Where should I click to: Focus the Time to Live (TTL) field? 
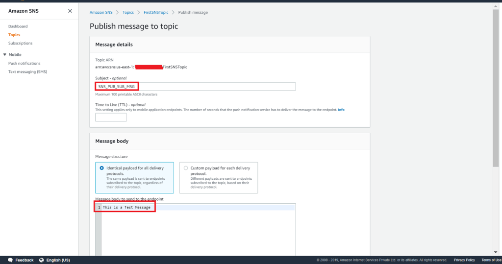click(x=111, y=117)
